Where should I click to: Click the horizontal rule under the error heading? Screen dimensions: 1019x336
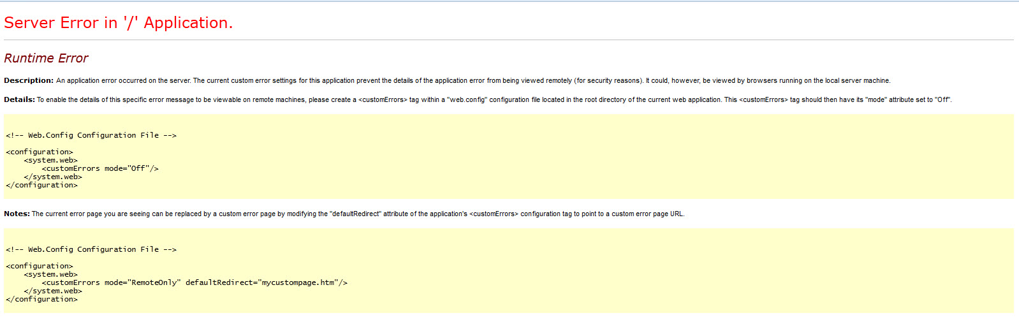[509, 40]
